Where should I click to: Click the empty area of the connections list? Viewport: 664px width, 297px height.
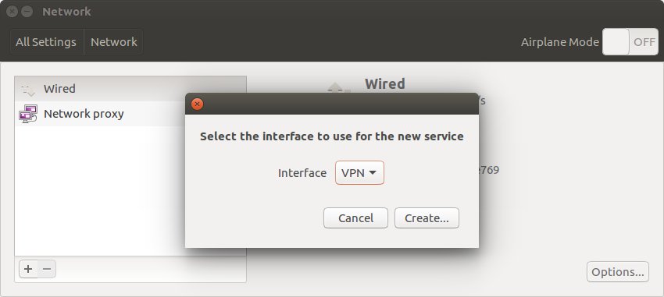[100, 190]
